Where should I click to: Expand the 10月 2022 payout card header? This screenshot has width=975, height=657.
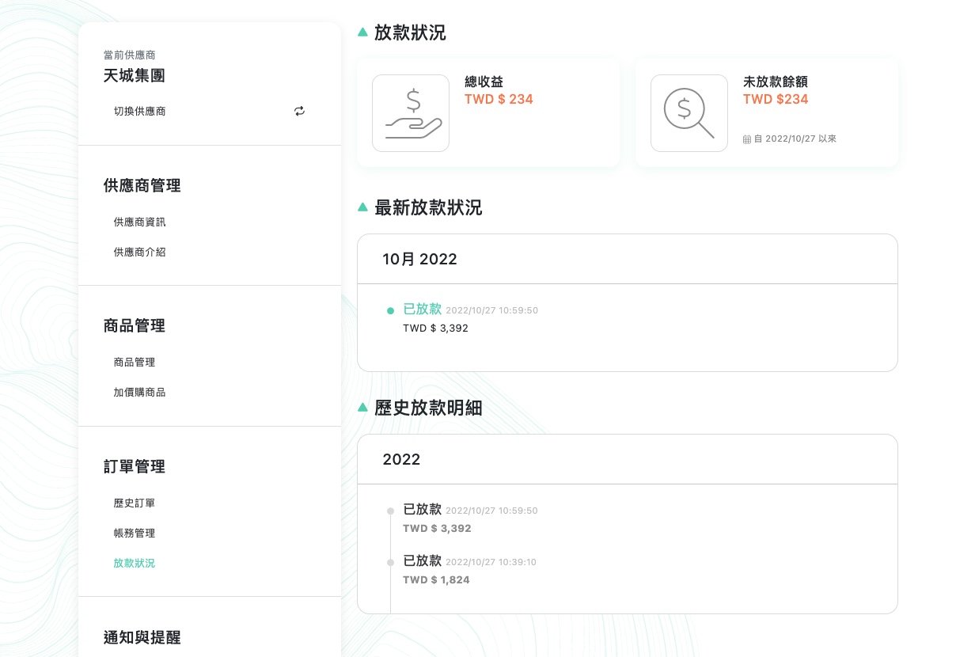(x=627, y=260)
